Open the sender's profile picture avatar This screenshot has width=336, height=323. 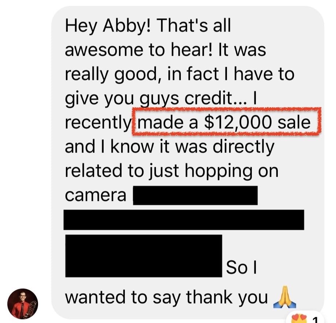[x=22, y=304]
